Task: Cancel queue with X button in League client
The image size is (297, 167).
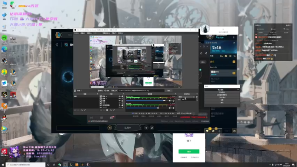Action: click(x=110, y=128)
